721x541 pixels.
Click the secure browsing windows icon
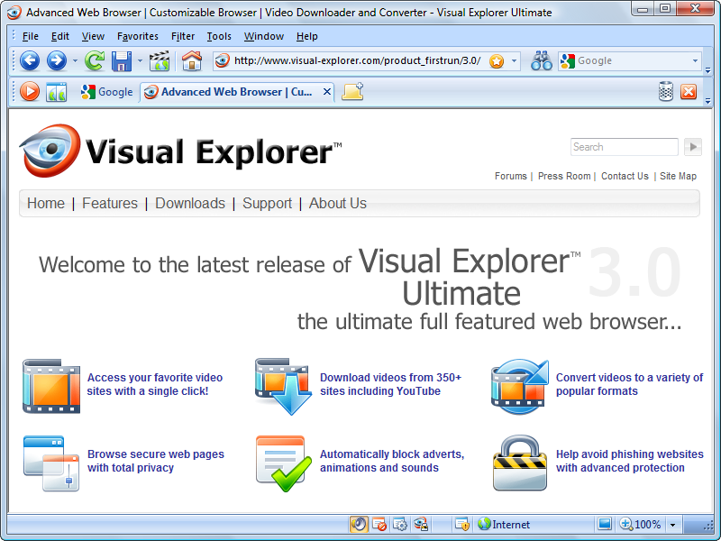tap(51, 463)
